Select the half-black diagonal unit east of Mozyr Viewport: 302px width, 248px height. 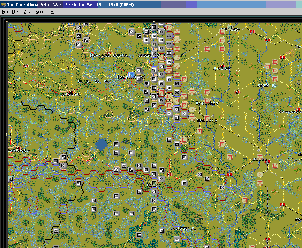(184, 183)
